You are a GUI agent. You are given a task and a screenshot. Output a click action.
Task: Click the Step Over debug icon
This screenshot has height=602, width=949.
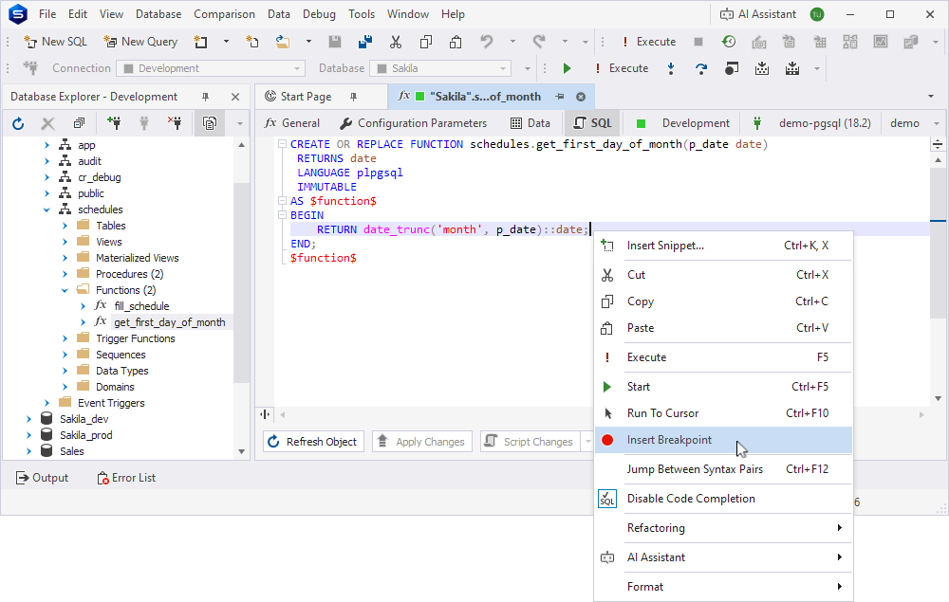click(701, 68)
